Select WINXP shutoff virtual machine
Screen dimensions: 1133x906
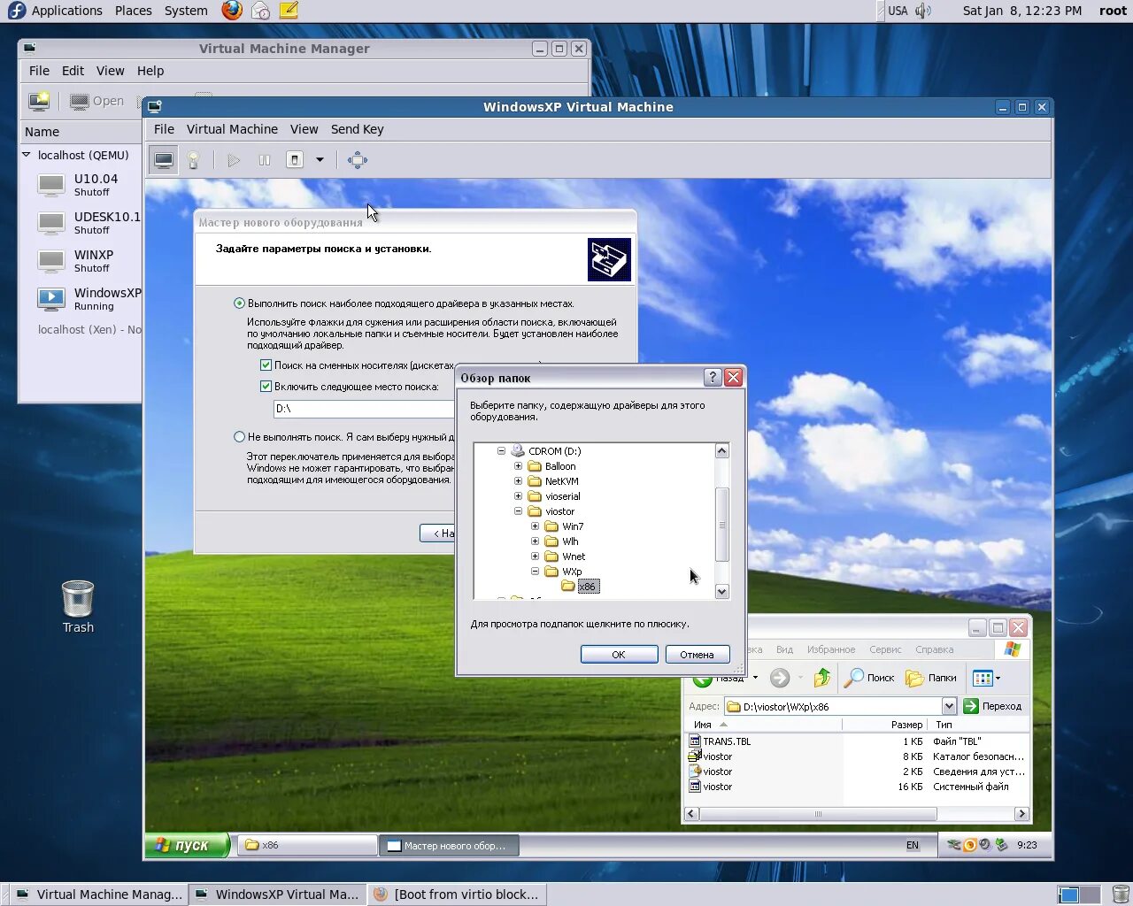(x=89, y=261)
